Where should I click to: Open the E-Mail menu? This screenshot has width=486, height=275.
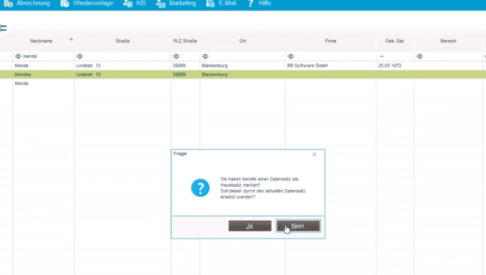(x=227, y=3)
